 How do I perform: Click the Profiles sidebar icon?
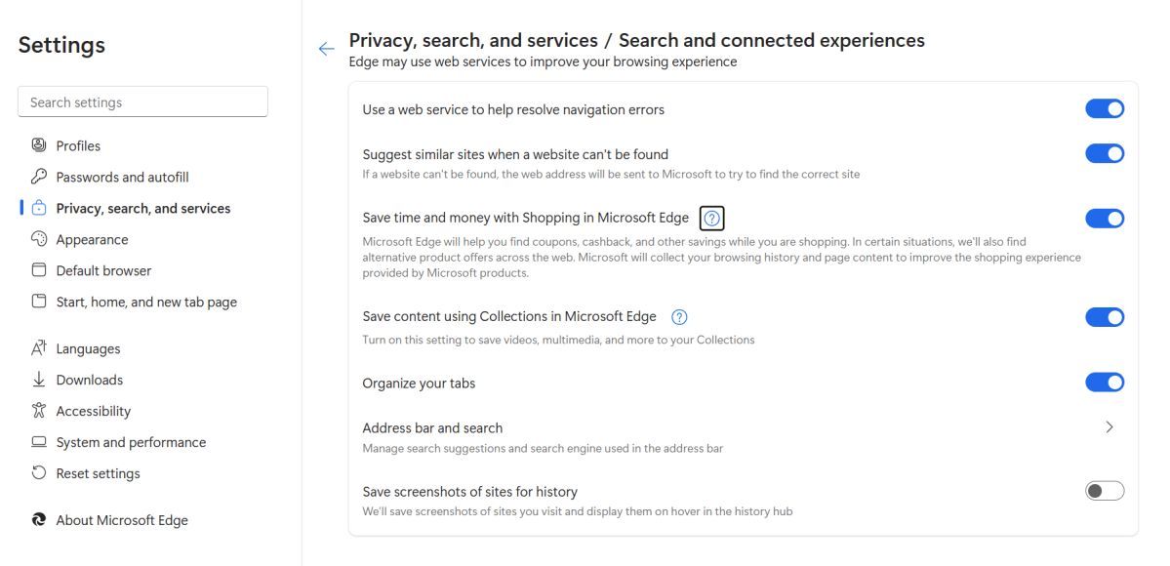[x=39, y=144]
